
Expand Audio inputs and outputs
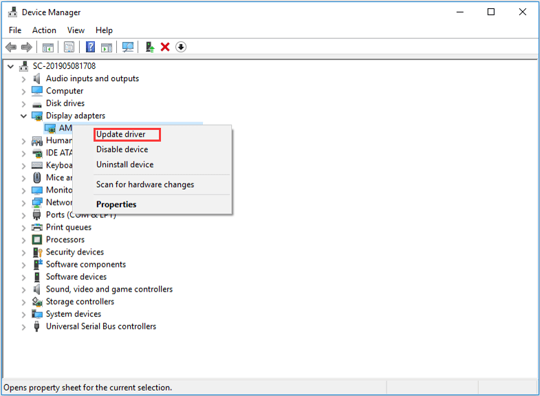[x=23, y=79]
